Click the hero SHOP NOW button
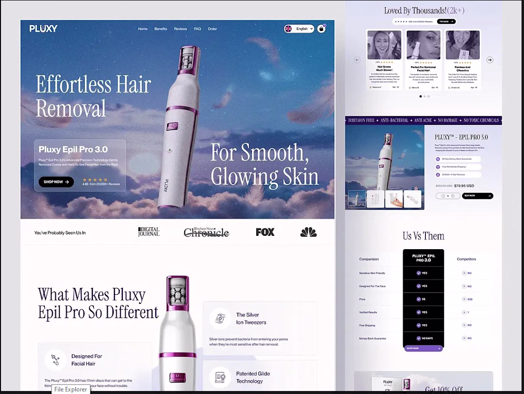 (56, 182)
